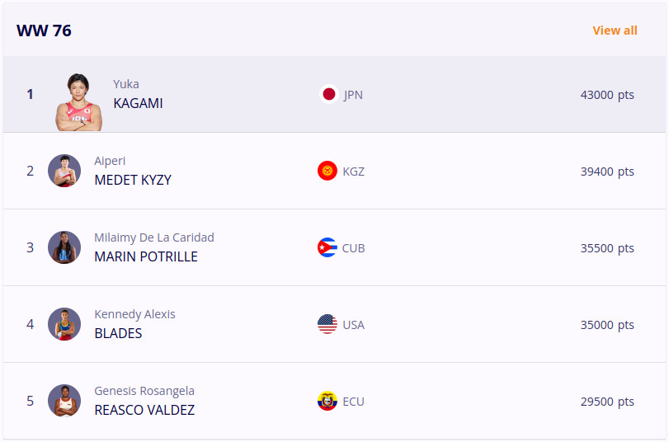Select the MEDET KYZY athlete name
The image size is (669, 442).
133,180
